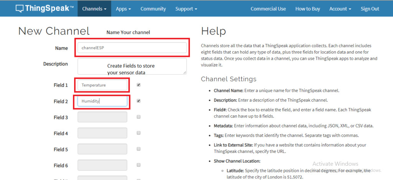The image size is (393, 180).
Task: Click the ThingSpeak logo icon
Action: pyautogui.click(x=20, y=8)
